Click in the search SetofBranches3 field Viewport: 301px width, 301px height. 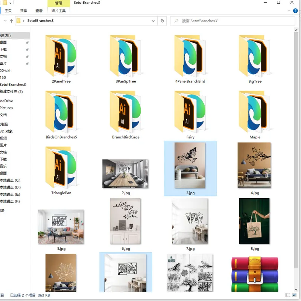[x=233, y=21]
